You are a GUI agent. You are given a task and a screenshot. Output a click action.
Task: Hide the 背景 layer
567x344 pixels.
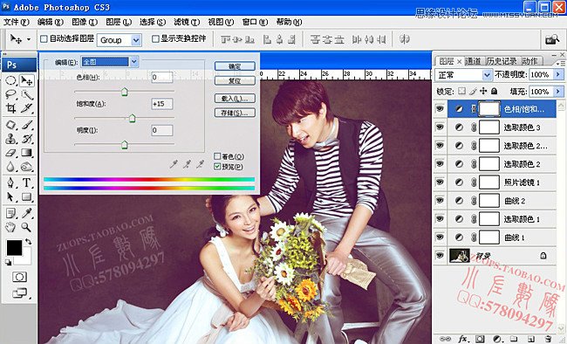440,255
